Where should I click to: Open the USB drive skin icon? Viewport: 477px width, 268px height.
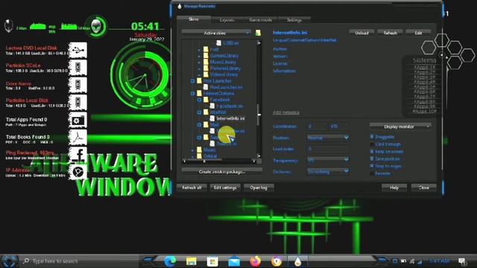(x=78, y=50)
